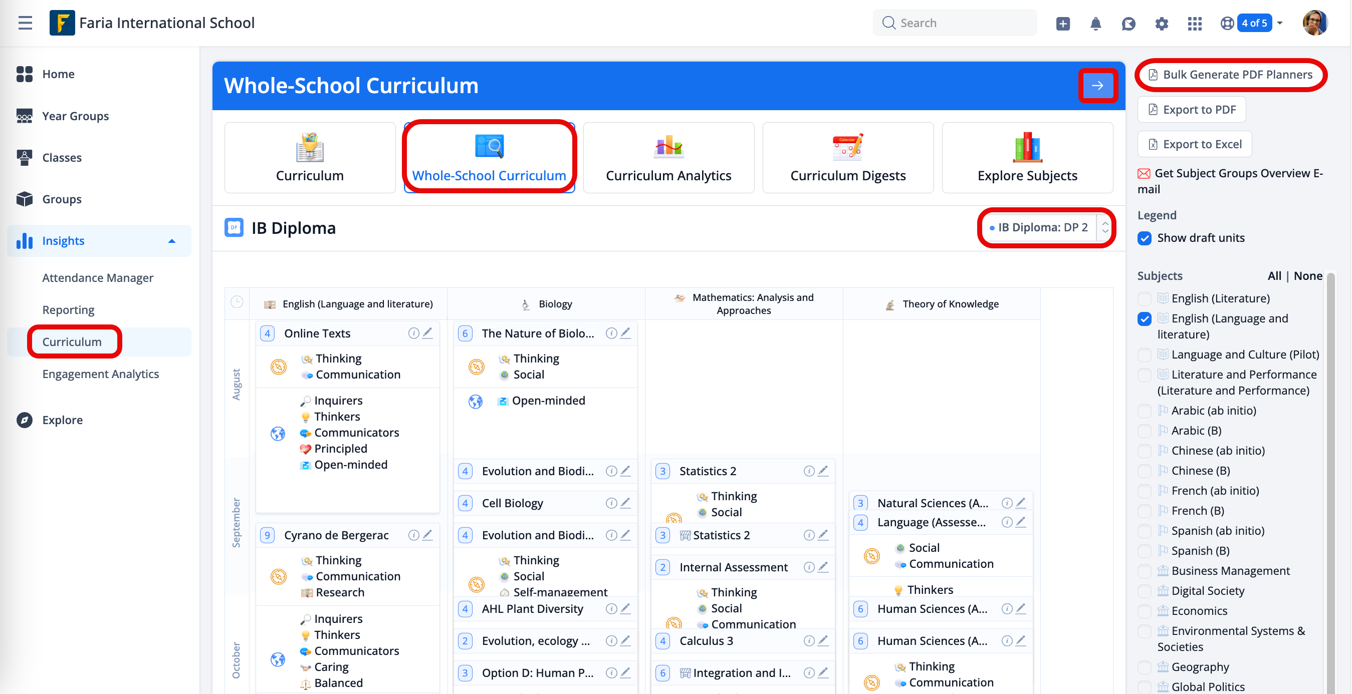Click the notifications bell icon
The width and height of the screenshot is (1352, 694).
[x=1095, y=23]
